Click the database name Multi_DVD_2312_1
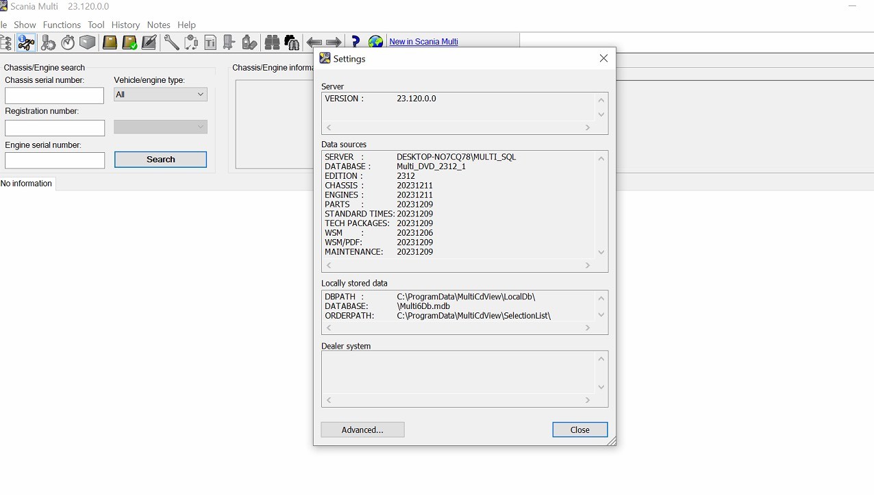 (431, 166)
